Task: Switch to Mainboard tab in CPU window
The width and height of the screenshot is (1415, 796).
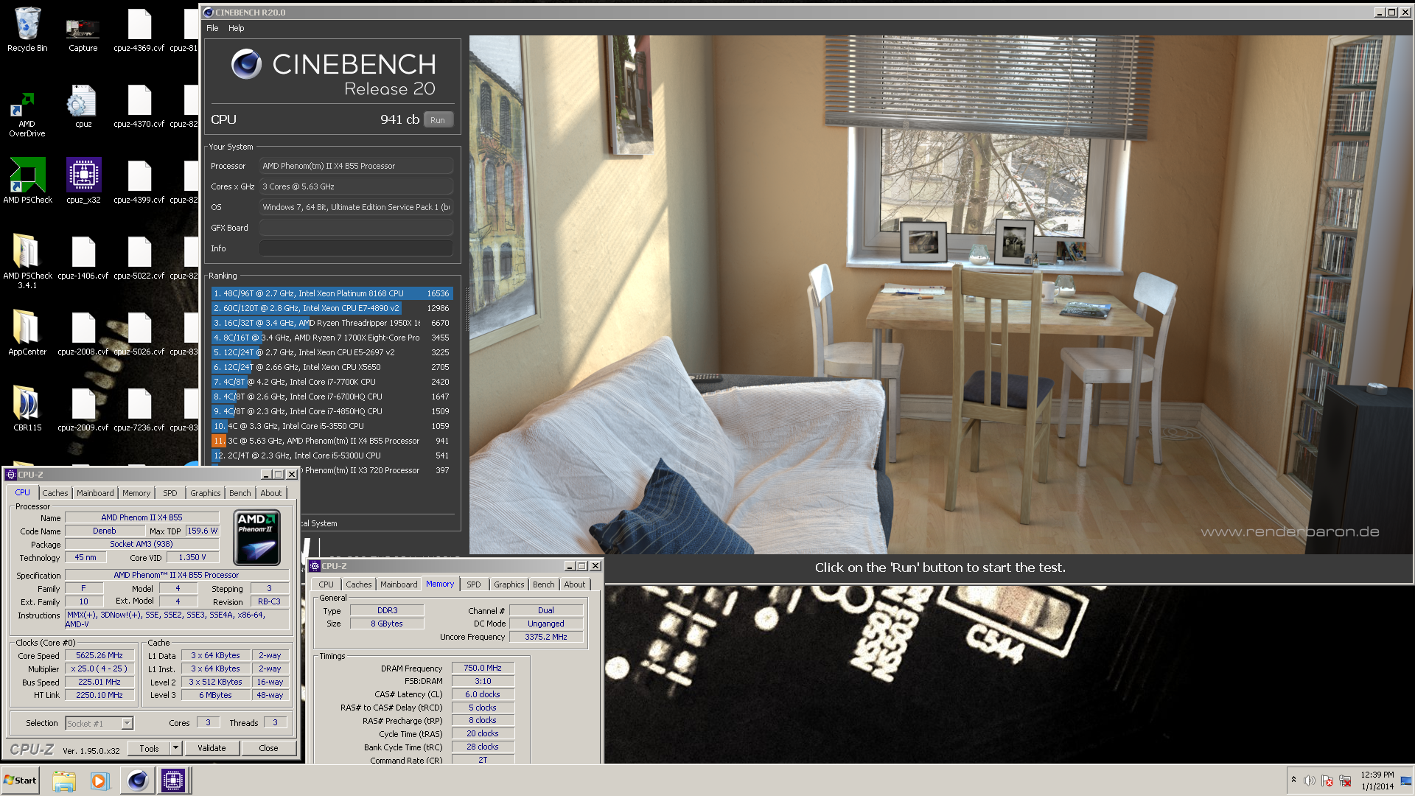Action: pyautogui.click(x=95, y=493)
